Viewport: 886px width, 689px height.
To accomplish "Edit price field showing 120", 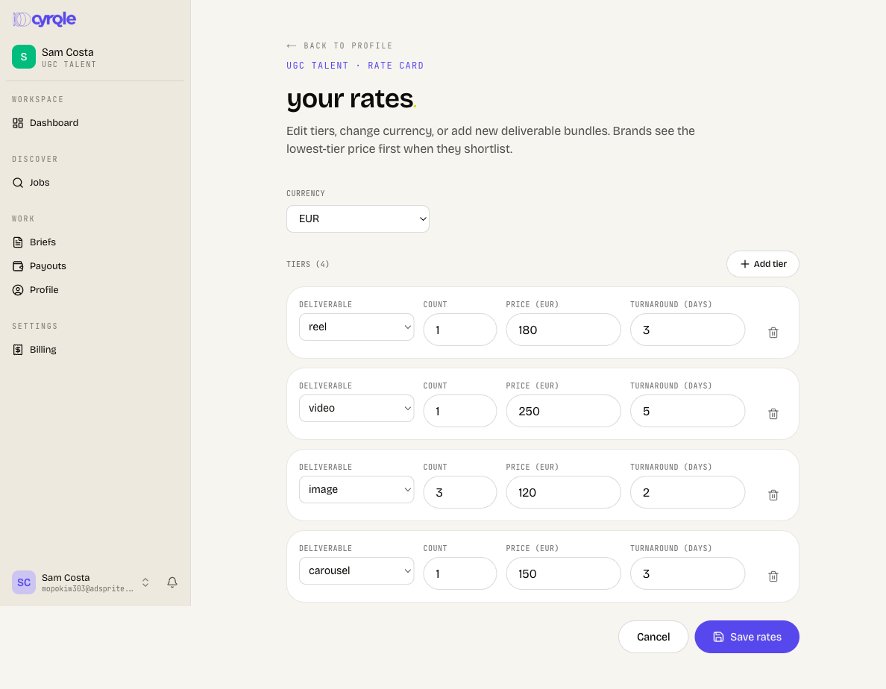I will pyautogui.click(x=563, y=492).
